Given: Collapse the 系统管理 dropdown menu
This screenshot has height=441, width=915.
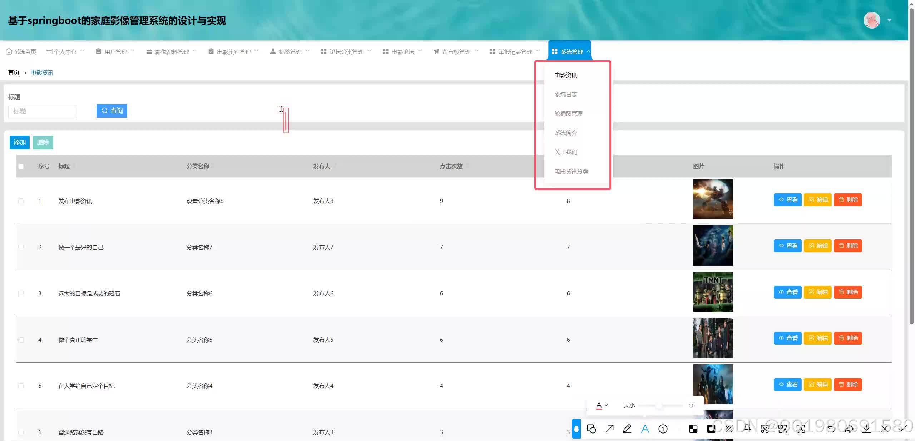Looking at the screenshot, I should tap(570, 51).
